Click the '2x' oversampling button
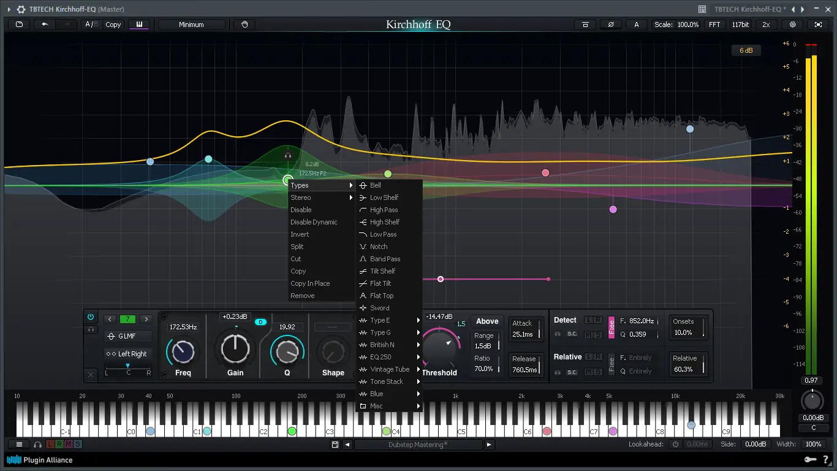This screenshot has width=837, height=471. pos(766,25)
